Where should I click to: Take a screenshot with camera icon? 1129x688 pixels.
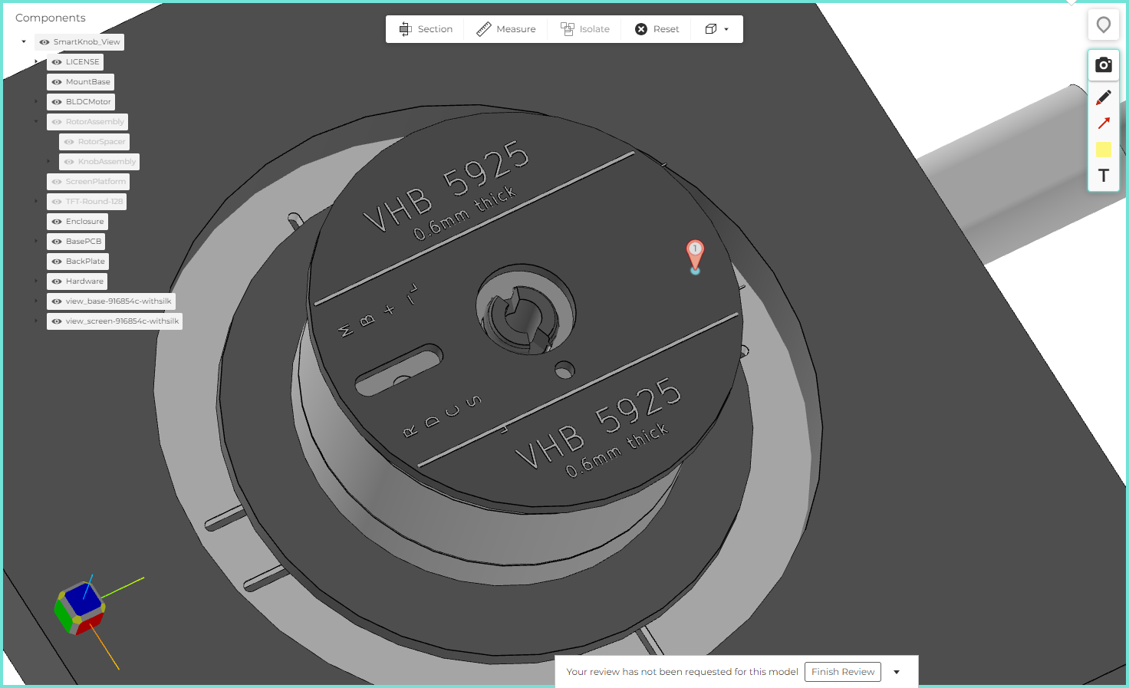pos(1104,65)
